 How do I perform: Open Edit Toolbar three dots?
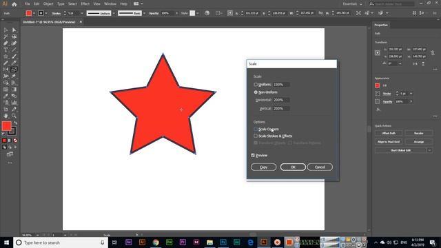point(10,163)
